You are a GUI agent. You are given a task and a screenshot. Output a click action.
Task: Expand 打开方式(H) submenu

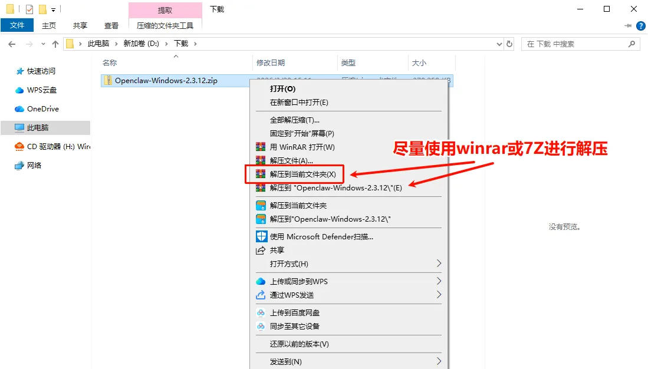(439, 263)
